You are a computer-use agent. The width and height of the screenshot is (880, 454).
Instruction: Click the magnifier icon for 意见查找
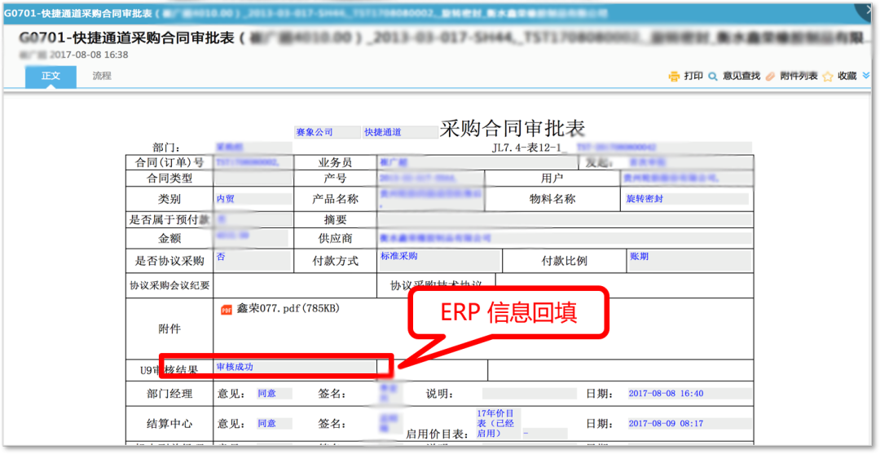[x=713, y=77]
